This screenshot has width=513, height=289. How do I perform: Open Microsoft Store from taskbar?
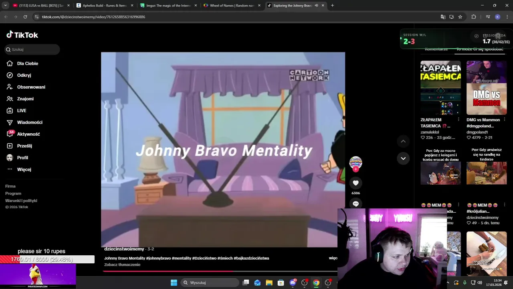coord(281,283)
